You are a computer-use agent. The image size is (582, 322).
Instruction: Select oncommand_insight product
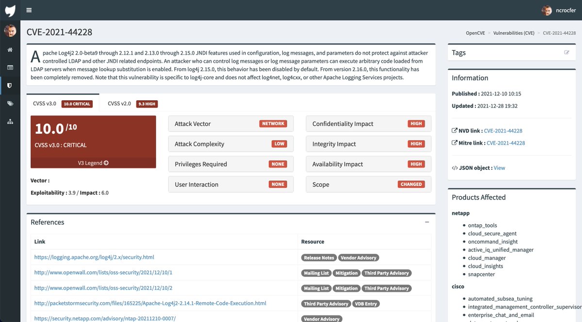click(492, 242)
